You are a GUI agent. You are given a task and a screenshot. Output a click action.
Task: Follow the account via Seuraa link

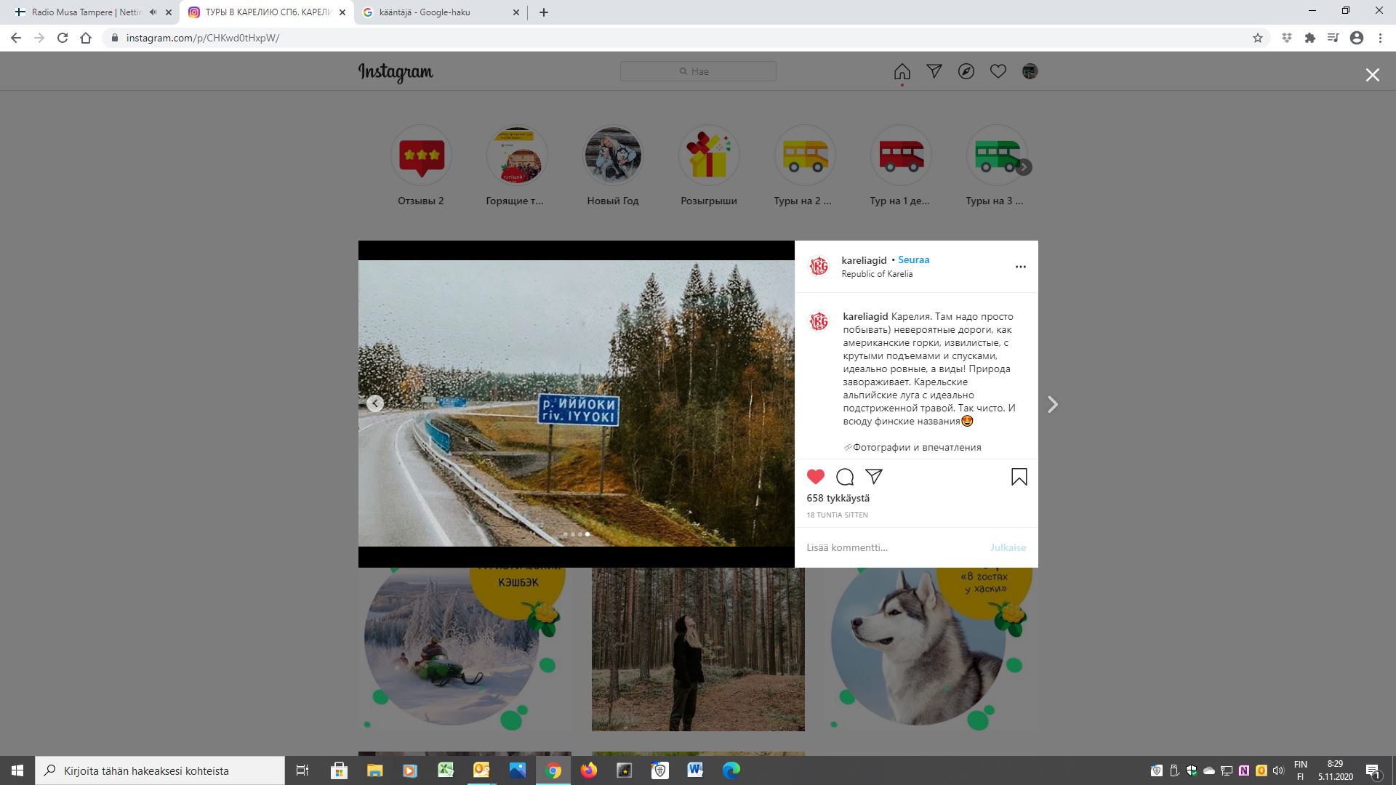pyautogui.click(x=914, y=259)
